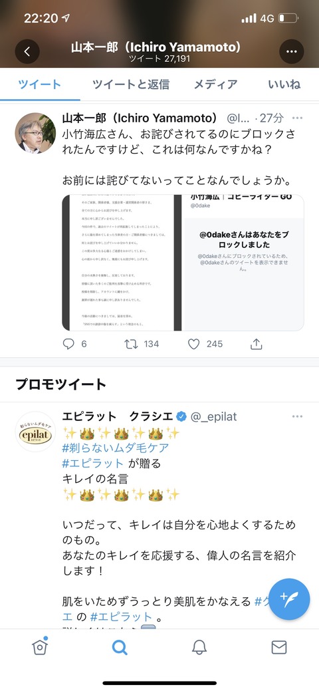Like the tweet with 245 likes
The image size is (319, 691).
click(194, 344)
